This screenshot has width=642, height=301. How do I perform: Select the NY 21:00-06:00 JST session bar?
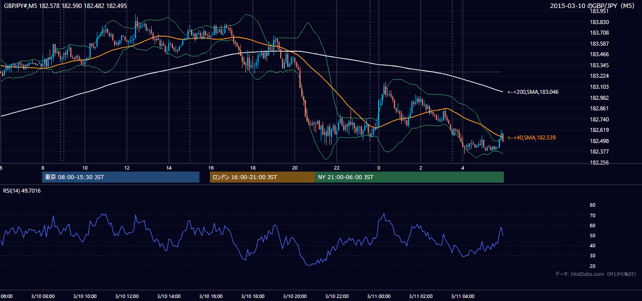point(409,177)
